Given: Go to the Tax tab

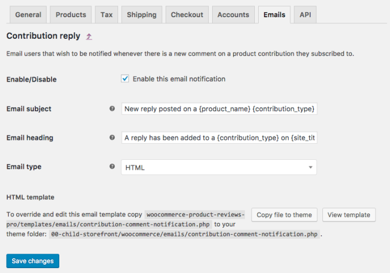Looking at the screenshot, I should coord(106,14).
